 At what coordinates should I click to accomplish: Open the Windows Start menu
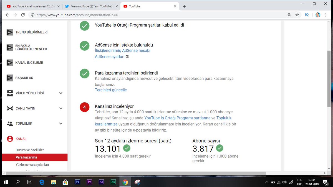point(6,182)
